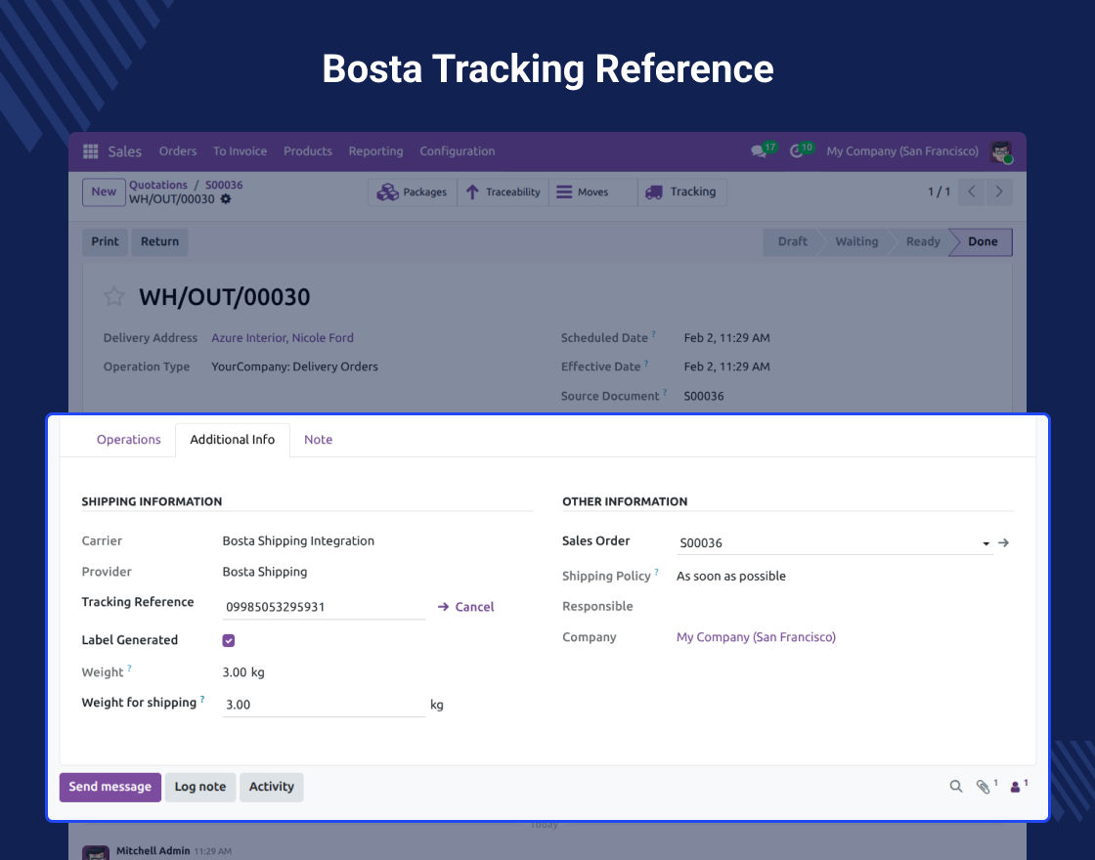Click the company switcher in top bar
The image size is (1095, 860).
click(902, 151)
